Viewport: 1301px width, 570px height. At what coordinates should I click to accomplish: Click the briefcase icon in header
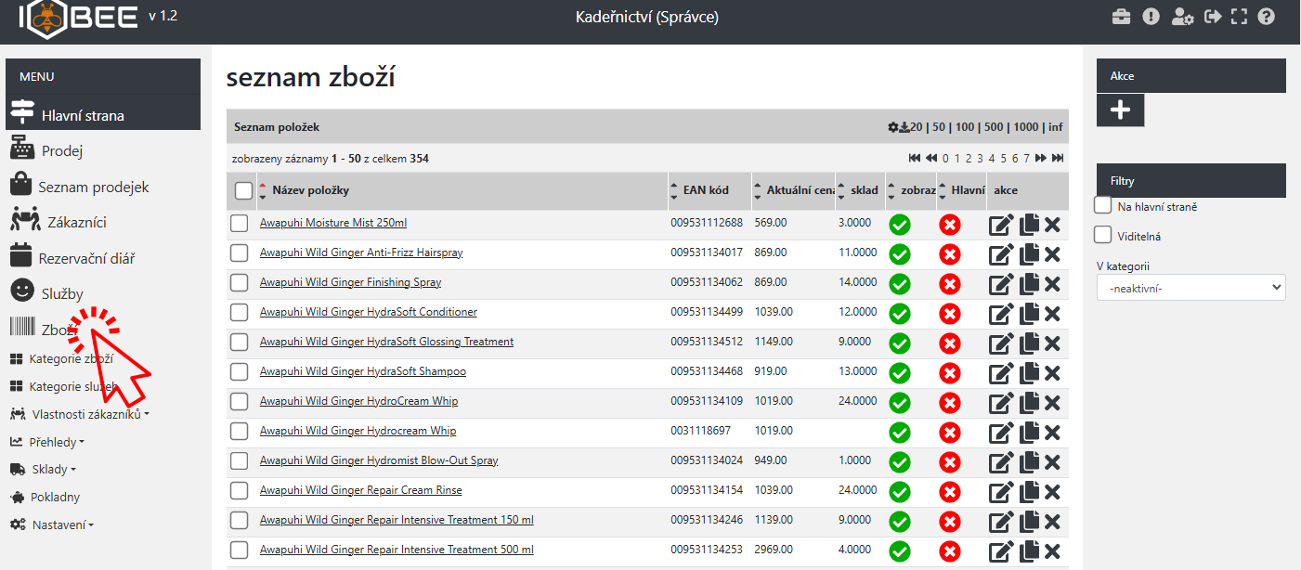tap(1122, 17)
